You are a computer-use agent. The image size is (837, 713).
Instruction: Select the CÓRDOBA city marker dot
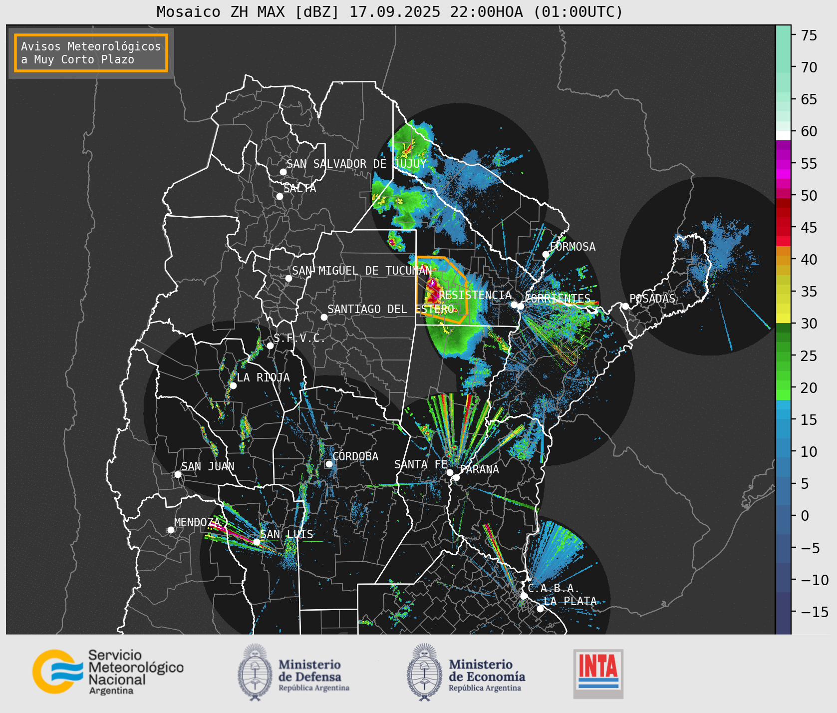[x=329, y=464]
